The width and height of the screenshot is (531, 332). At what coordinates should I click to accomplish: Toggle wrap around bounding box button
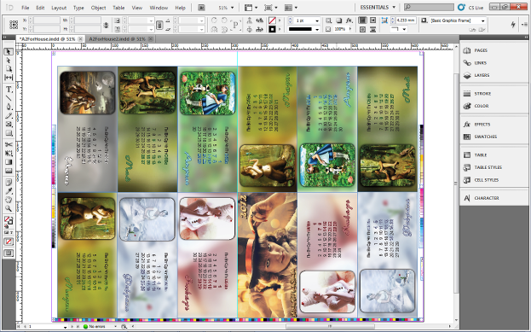pos(372,20)
